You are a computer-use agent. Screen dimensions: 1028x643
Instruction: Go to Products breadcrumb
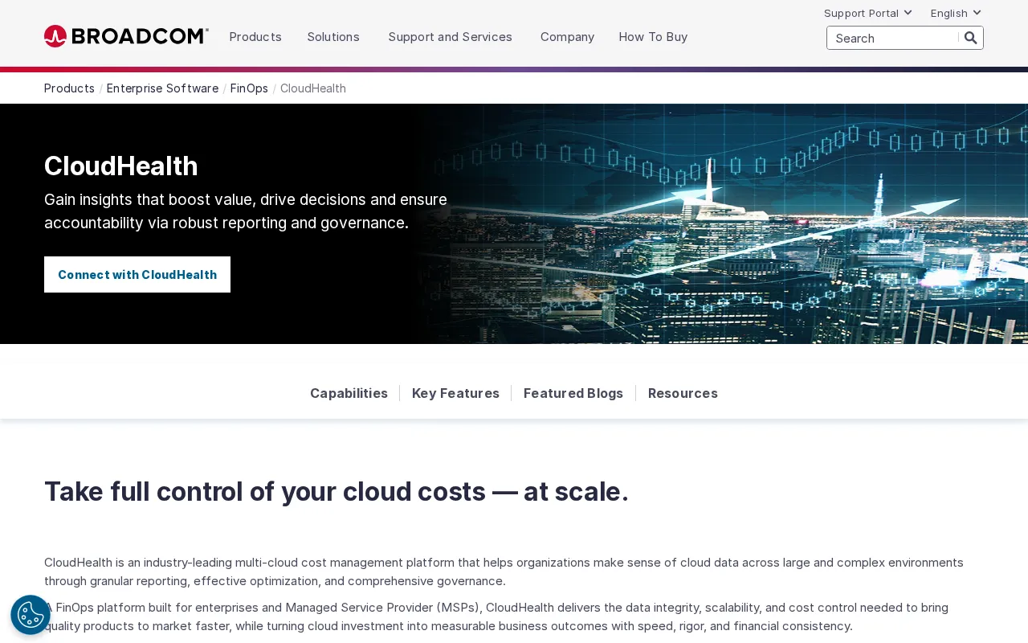[69, 88]
